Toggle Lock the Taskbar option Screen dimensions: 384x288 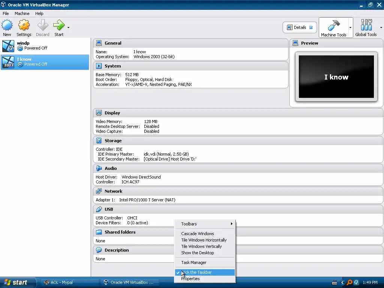click(x=205, y=272)
